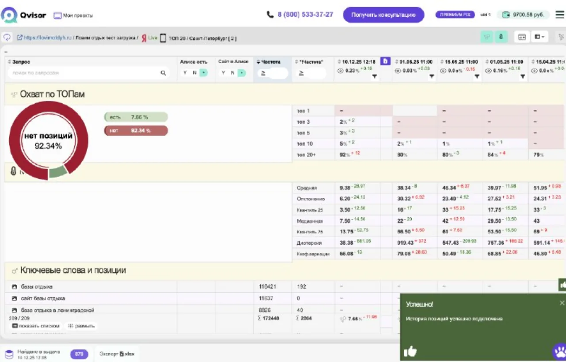Click «показать списком» button
The width and height of the screenshot is (566, 362).
coord(36,326)
